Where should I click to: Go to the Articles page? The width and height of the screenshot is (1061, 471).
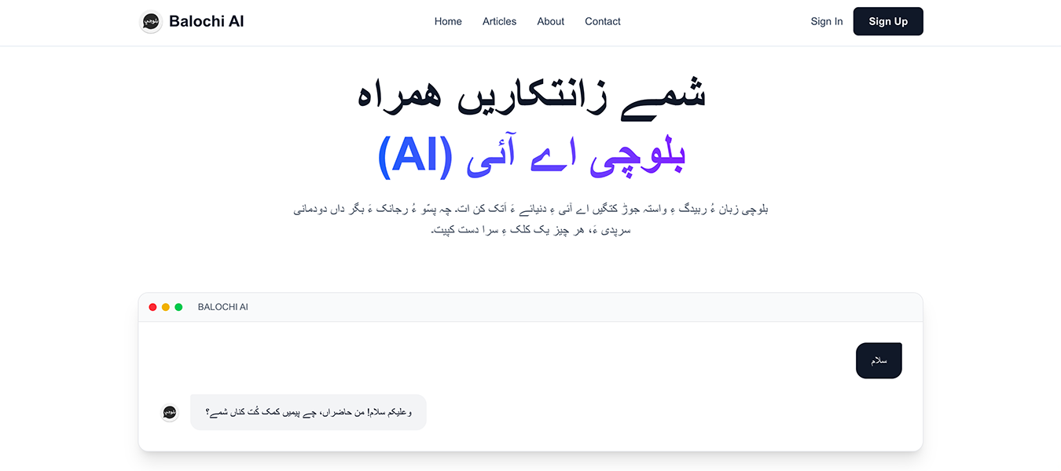(499, 21)
